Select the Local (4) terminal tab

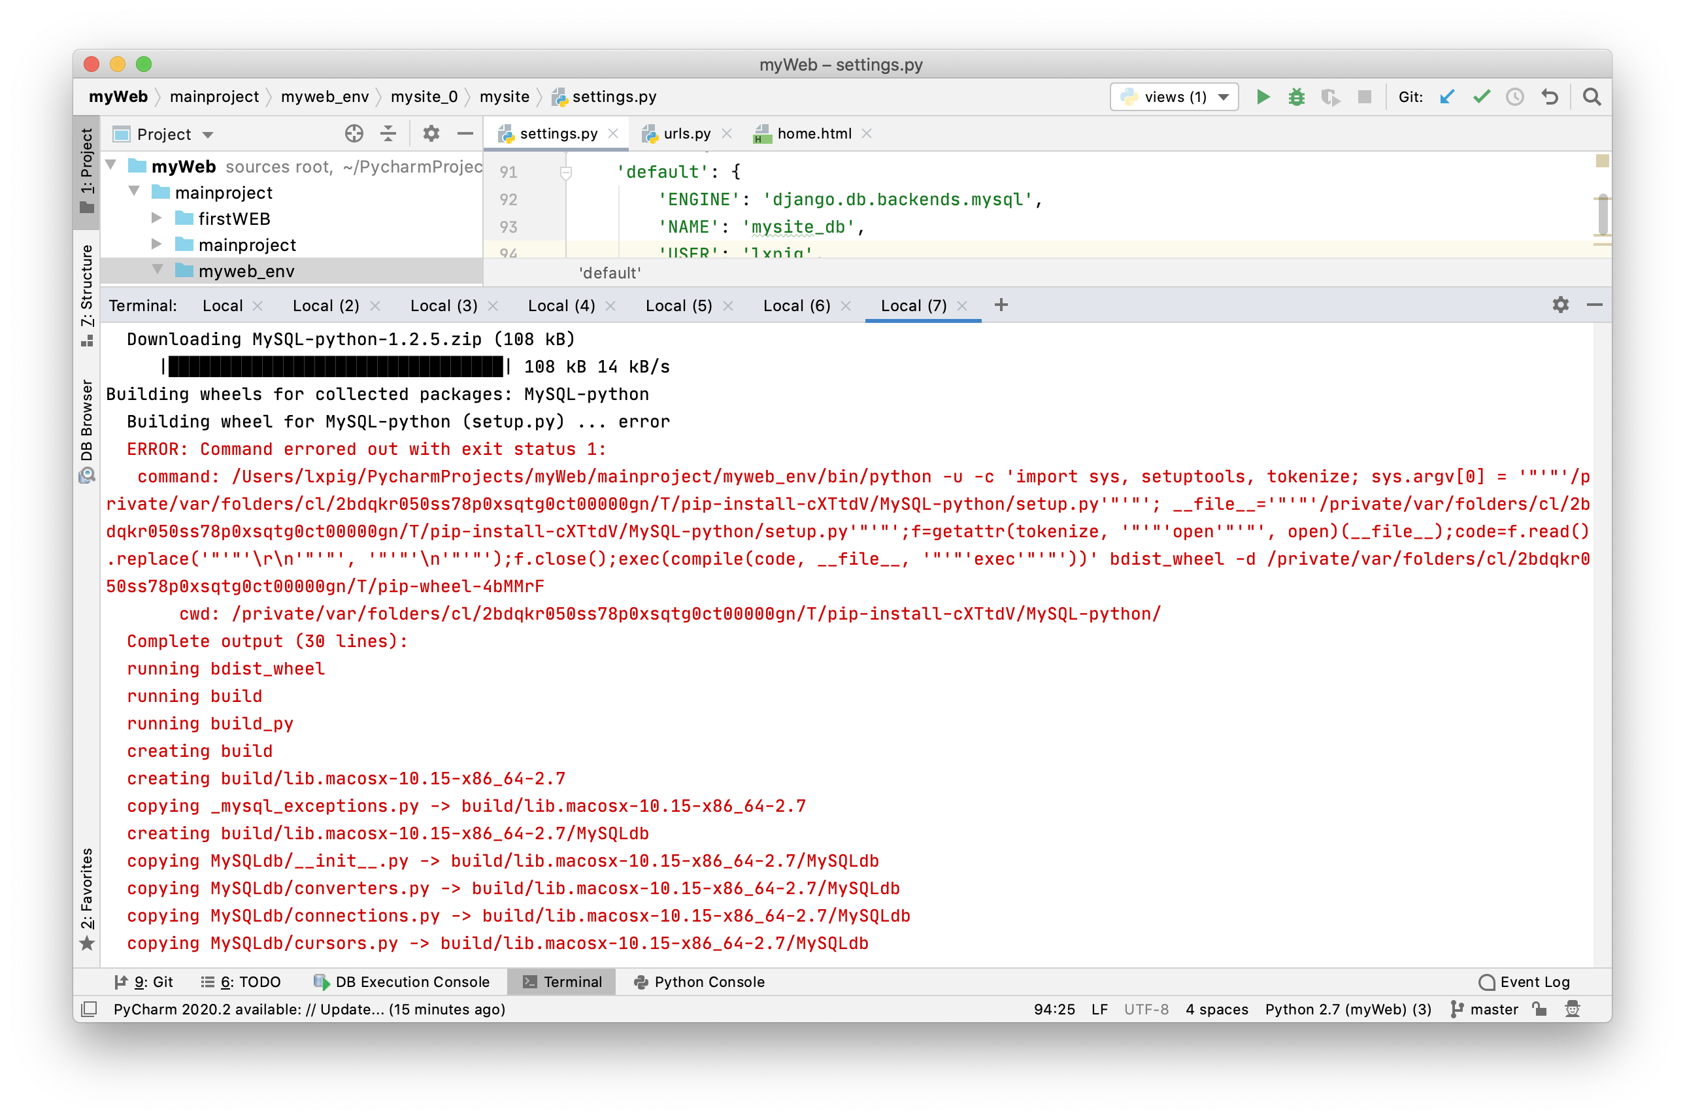click(561, 305)
